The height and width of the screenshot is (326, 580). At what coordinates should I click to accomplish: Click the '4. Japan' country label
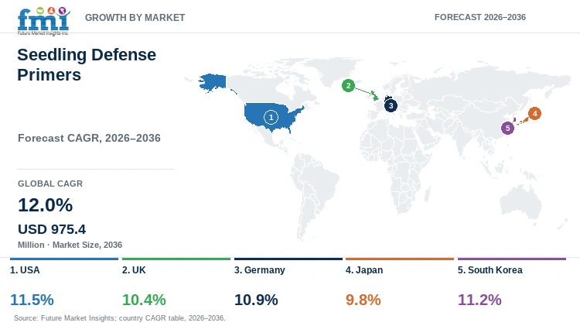pyautogui.click(x=364, y=270)
